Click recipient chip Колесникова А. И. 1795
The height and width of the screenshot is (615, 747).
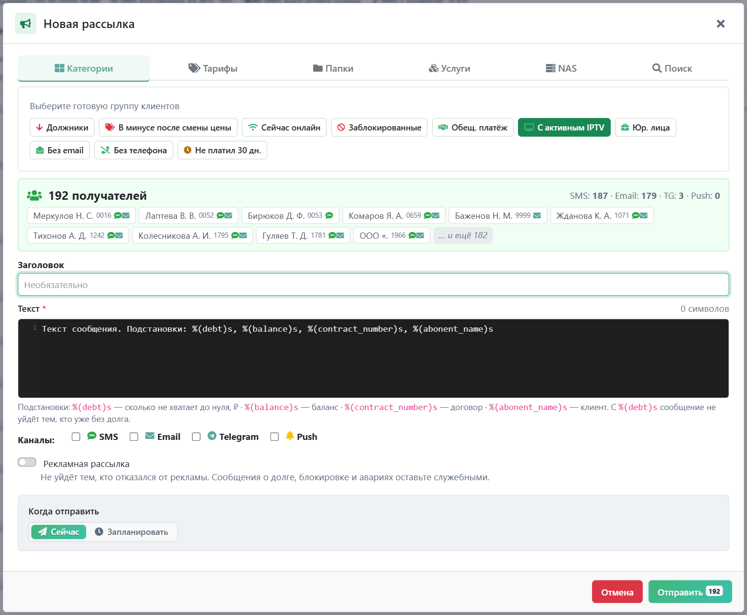coord(192,235)
